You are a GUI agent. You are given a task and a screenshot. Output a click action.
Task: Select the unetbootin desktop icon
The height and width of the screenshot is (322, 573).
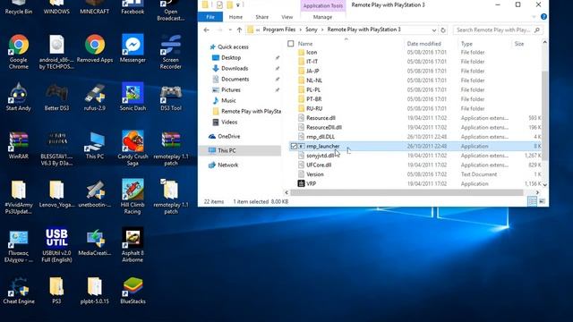pyautogui.click(x=95, y=193)
